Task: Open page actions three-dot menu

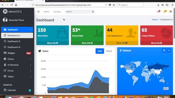Action: point(106,5)
